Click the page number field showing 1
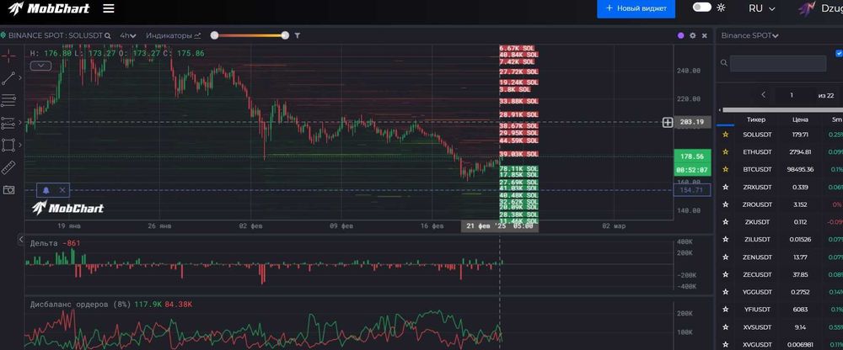The width and height of the screenshot is (843, 350). pyautogui.click(x=792, y=95)
